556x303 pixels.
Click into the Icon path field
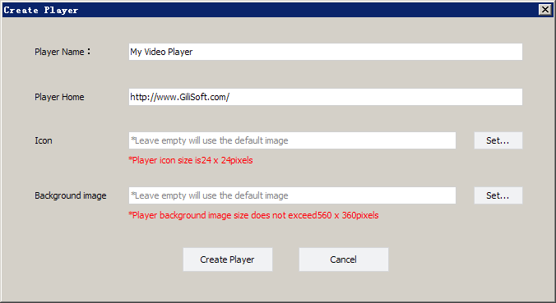tap(292, 140)
